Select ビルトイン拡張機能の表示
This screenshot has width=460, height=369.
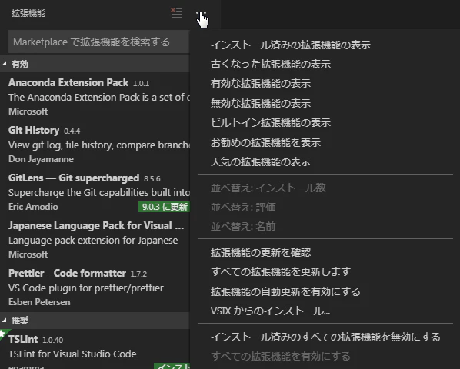tap(325, 122)
